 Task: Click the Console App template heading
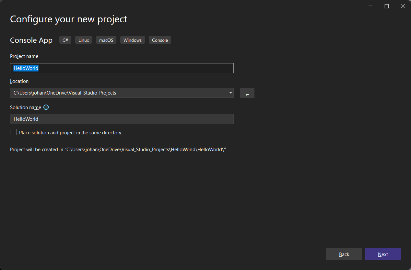(31, 40)
